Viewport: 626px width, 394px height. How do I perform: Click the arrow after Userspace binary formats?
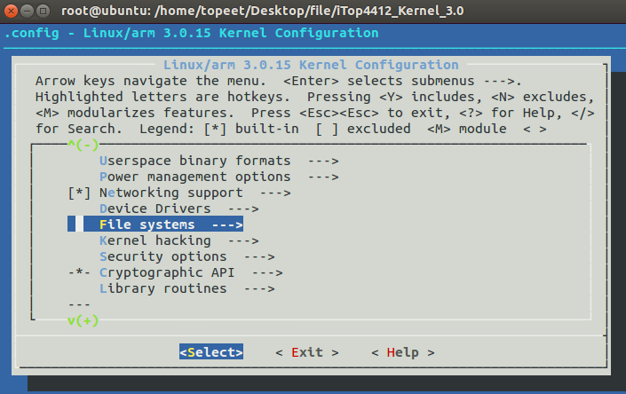tap(323, 161)
